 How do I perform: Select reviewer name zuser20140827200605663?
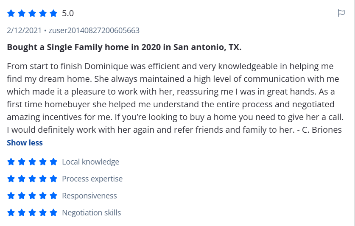tap(94, 31)
